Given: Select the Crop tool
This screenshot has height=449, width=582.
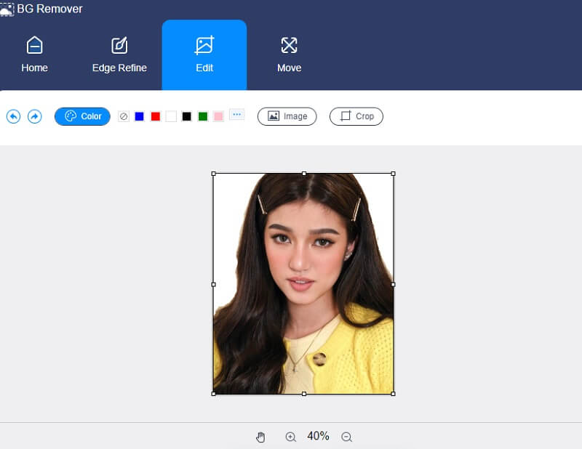Looking at the screenshot, I should click(356, 116).
